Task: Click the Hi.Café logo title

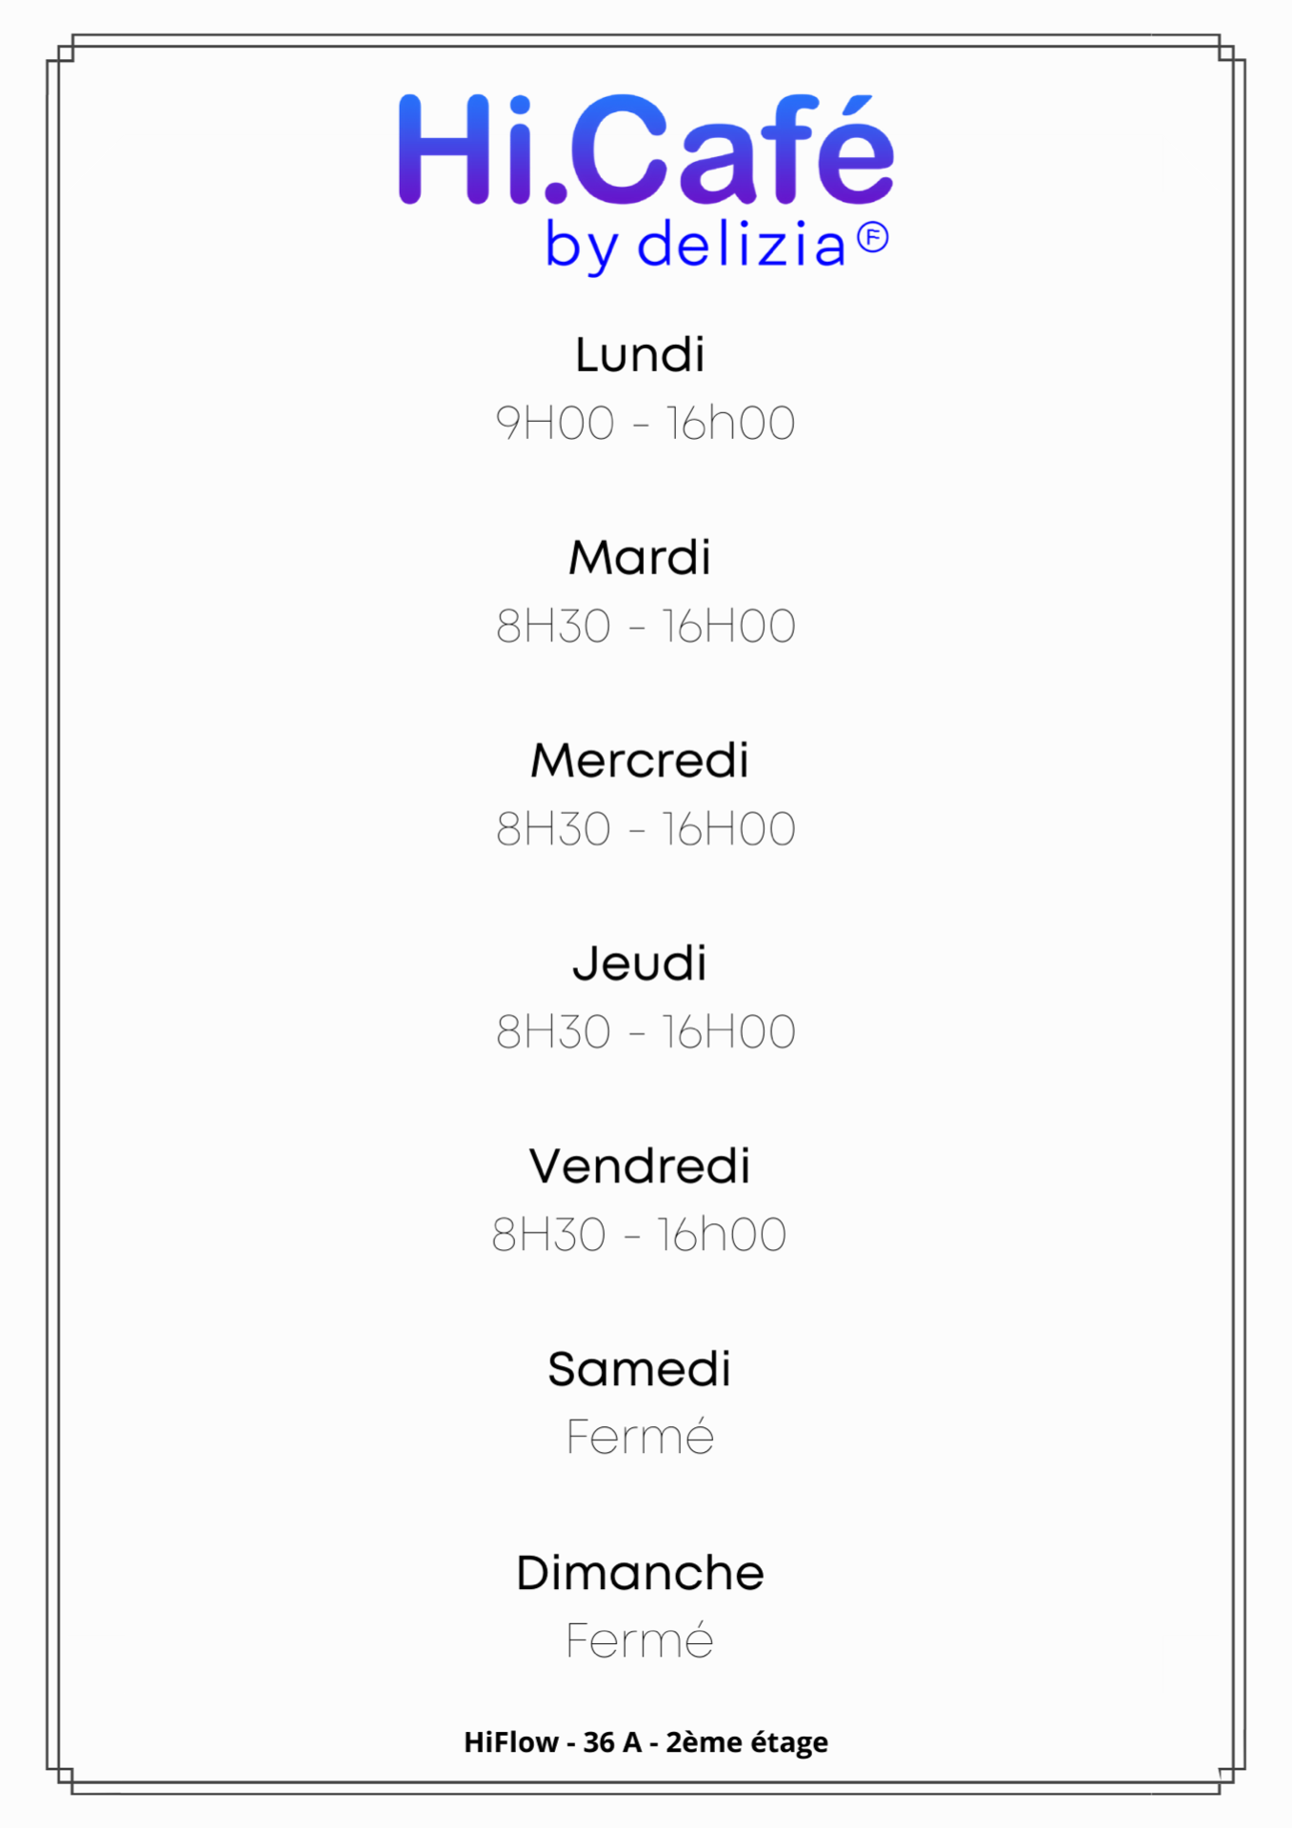Action: (646, 149)
